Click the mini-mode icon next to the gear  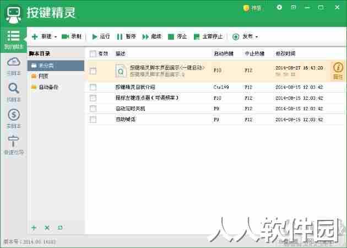point(293,7)
